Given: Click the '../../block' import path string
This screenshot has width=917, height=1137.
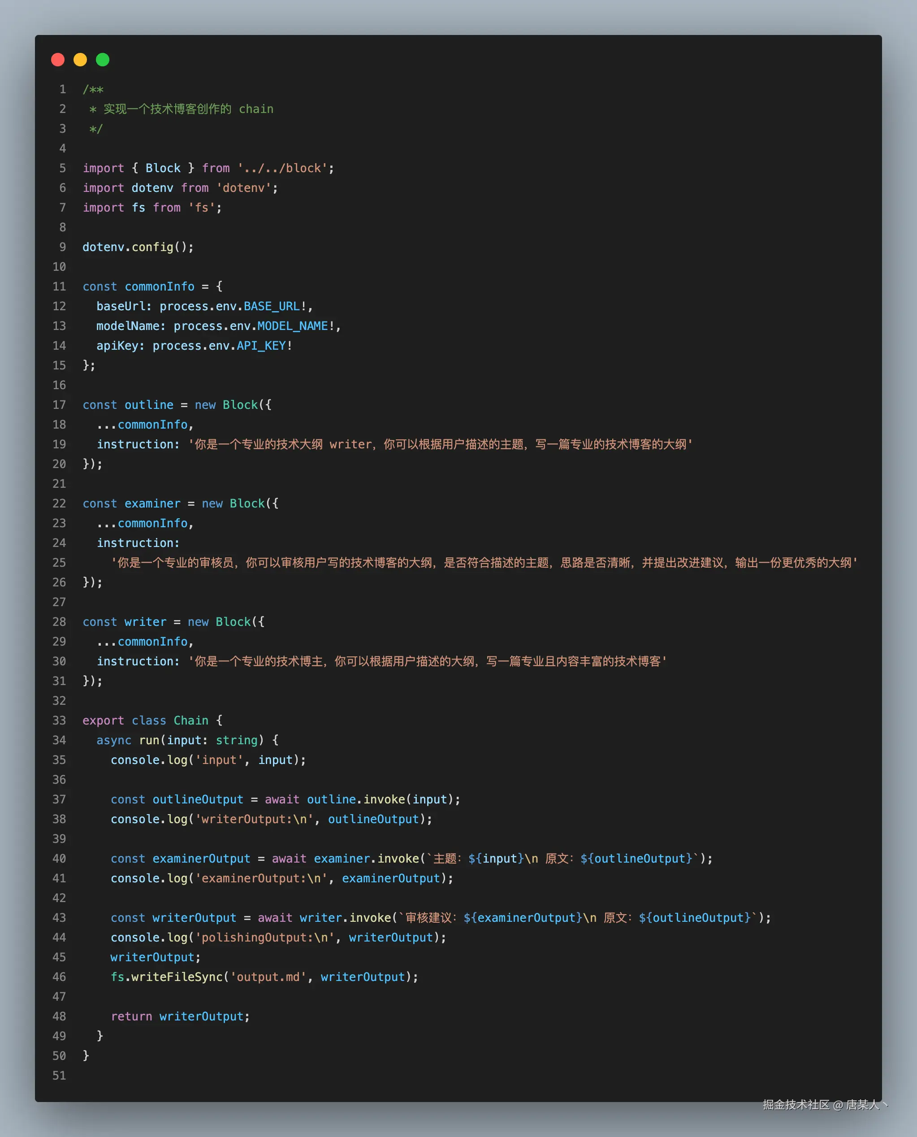Looking at the screenshot, I should click(x=282, y=168).
